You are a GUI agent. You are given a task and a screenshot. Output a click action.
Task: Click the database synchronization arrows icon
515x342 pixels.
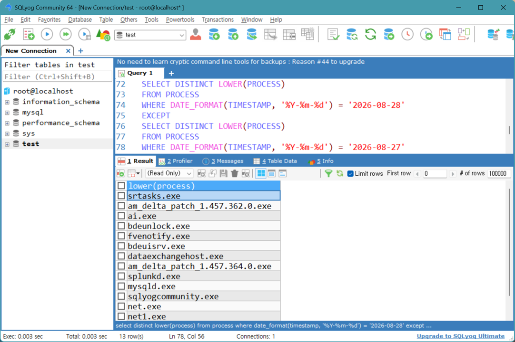(x=352, y=34)
